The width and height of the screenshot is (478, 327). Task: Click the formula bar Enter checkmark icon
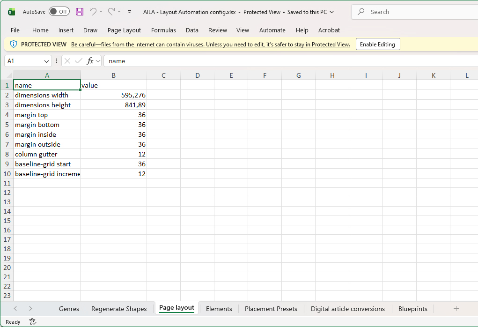79,61
